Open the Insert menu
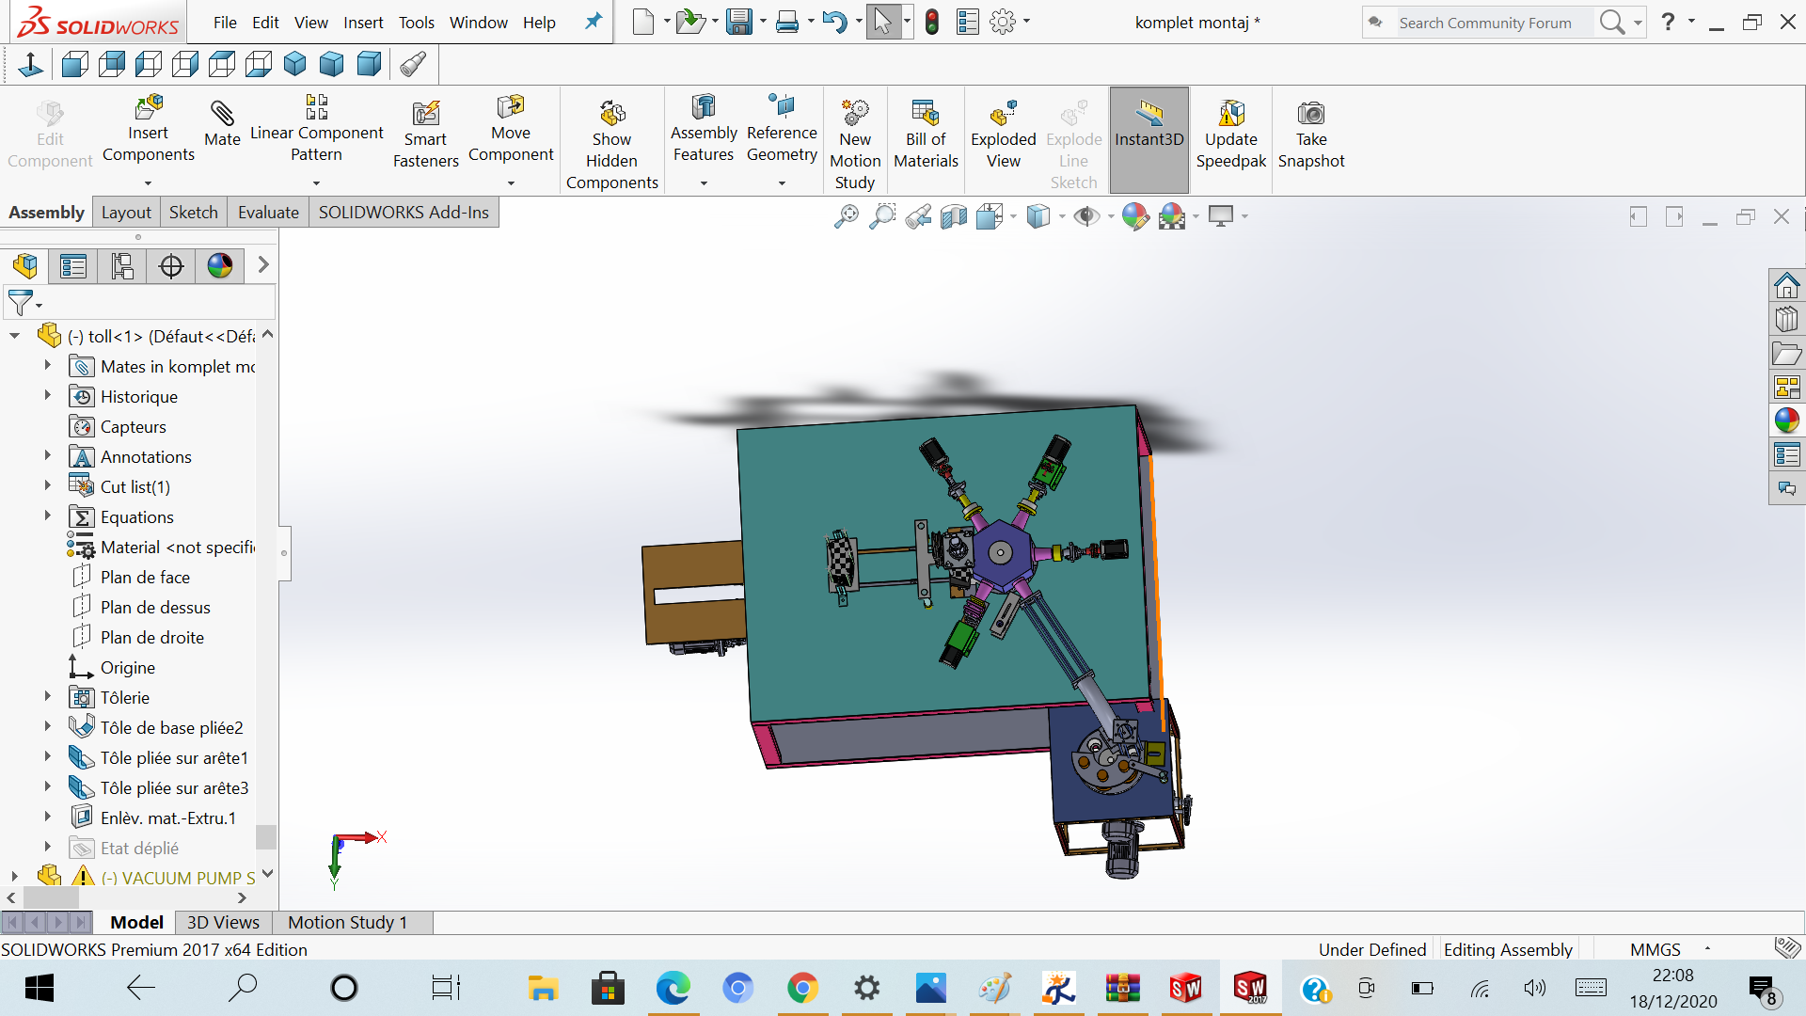The height and width of the screenshot is (1016, 1806). pyautogui.click(x=363, y=23)
